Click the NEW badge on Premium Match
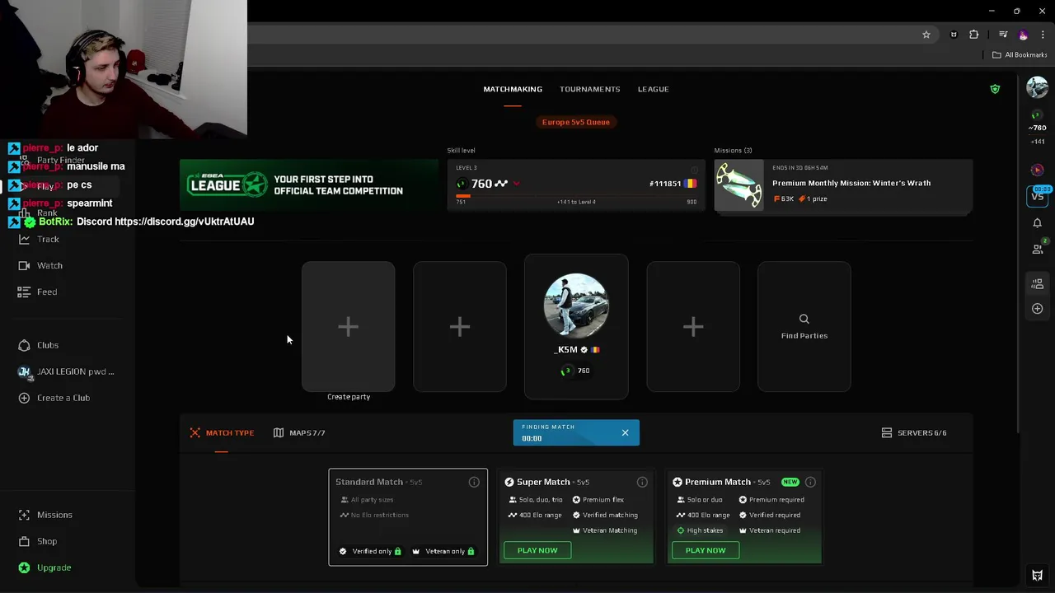This screenshot has height=593, width=1055. pyautogui.click(x=790, y=482)
